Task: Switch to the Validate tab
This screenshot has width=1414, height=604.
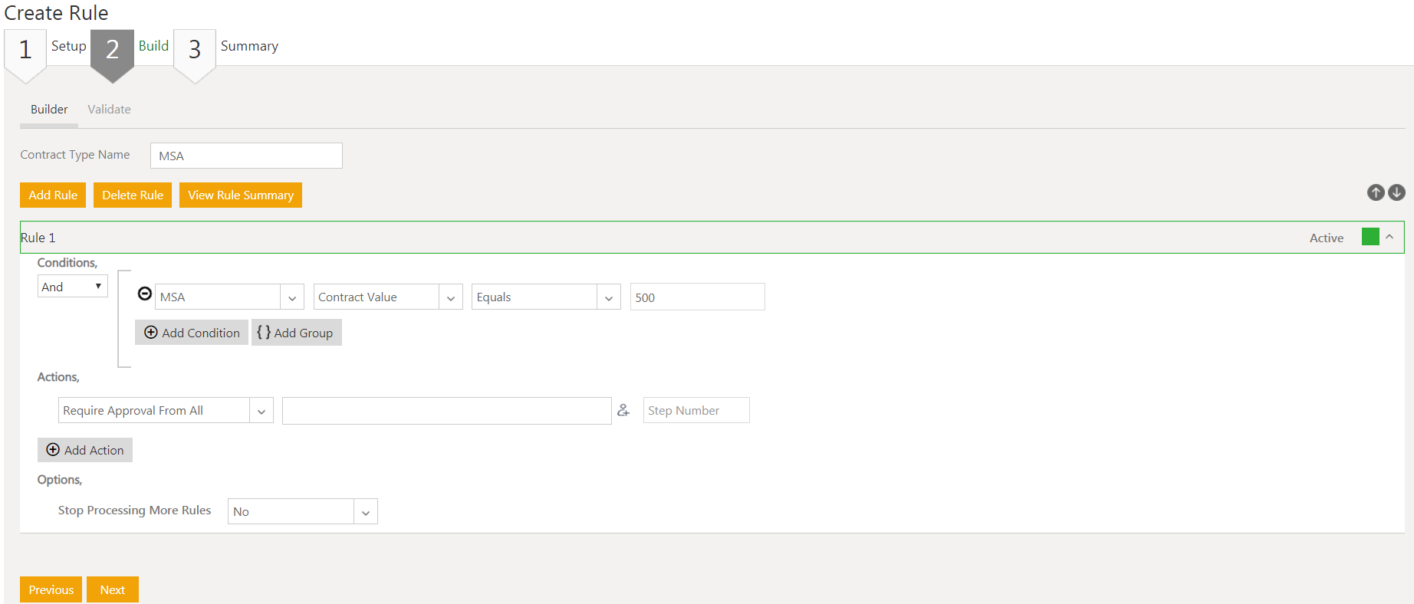Action: point(109,110)
